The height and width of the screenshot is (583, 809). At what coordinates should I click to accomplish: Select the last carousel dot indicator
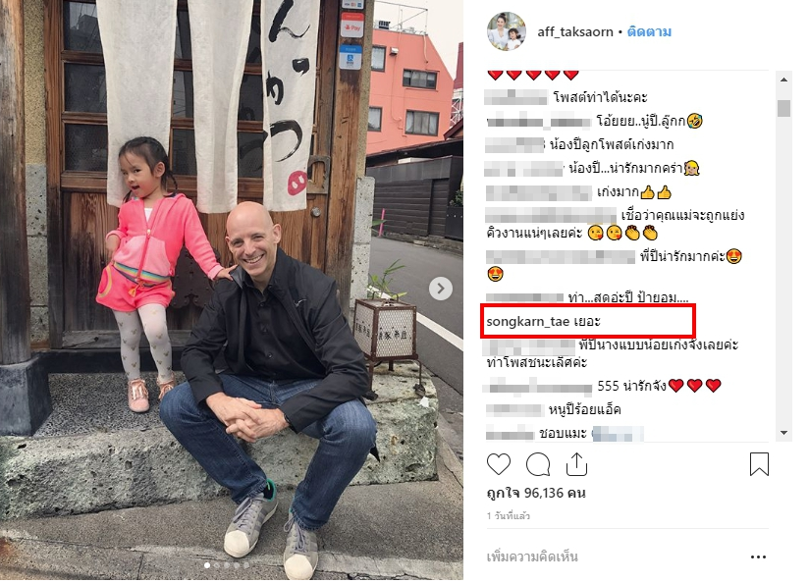click(246, 565)
